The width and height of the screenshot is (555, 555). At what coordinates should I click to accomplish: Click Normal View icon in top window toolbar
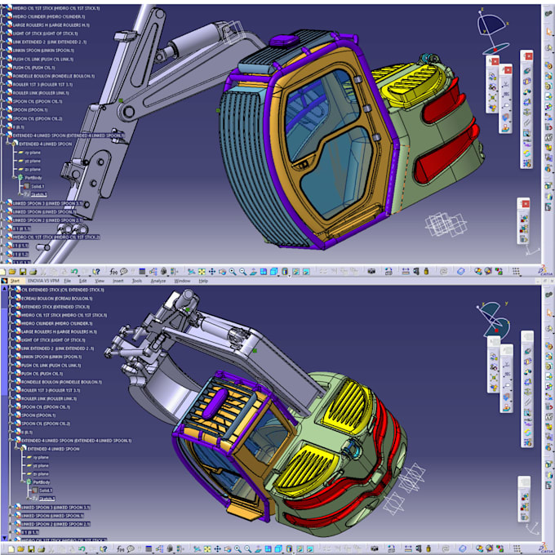[253, 272]
